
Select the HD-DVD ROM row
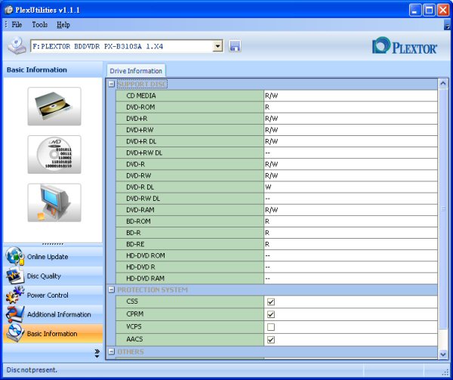click(276, 255)
